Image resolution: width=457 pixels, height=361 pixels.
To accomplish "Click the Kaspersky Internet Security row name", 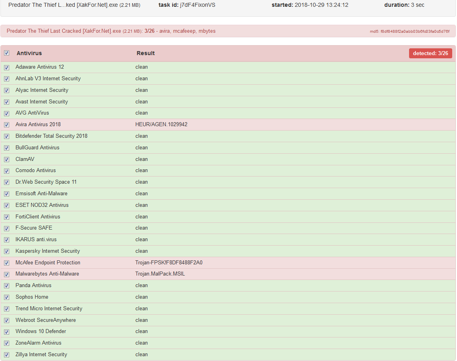I will (x=48, y=251).
